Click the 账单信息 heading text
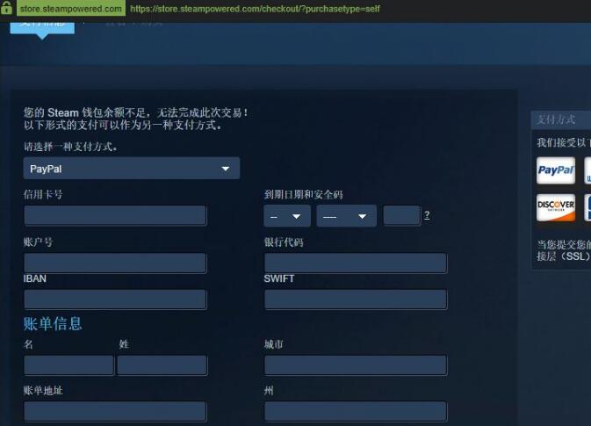This screenshot has width=591, height=426. click(53, 324)
